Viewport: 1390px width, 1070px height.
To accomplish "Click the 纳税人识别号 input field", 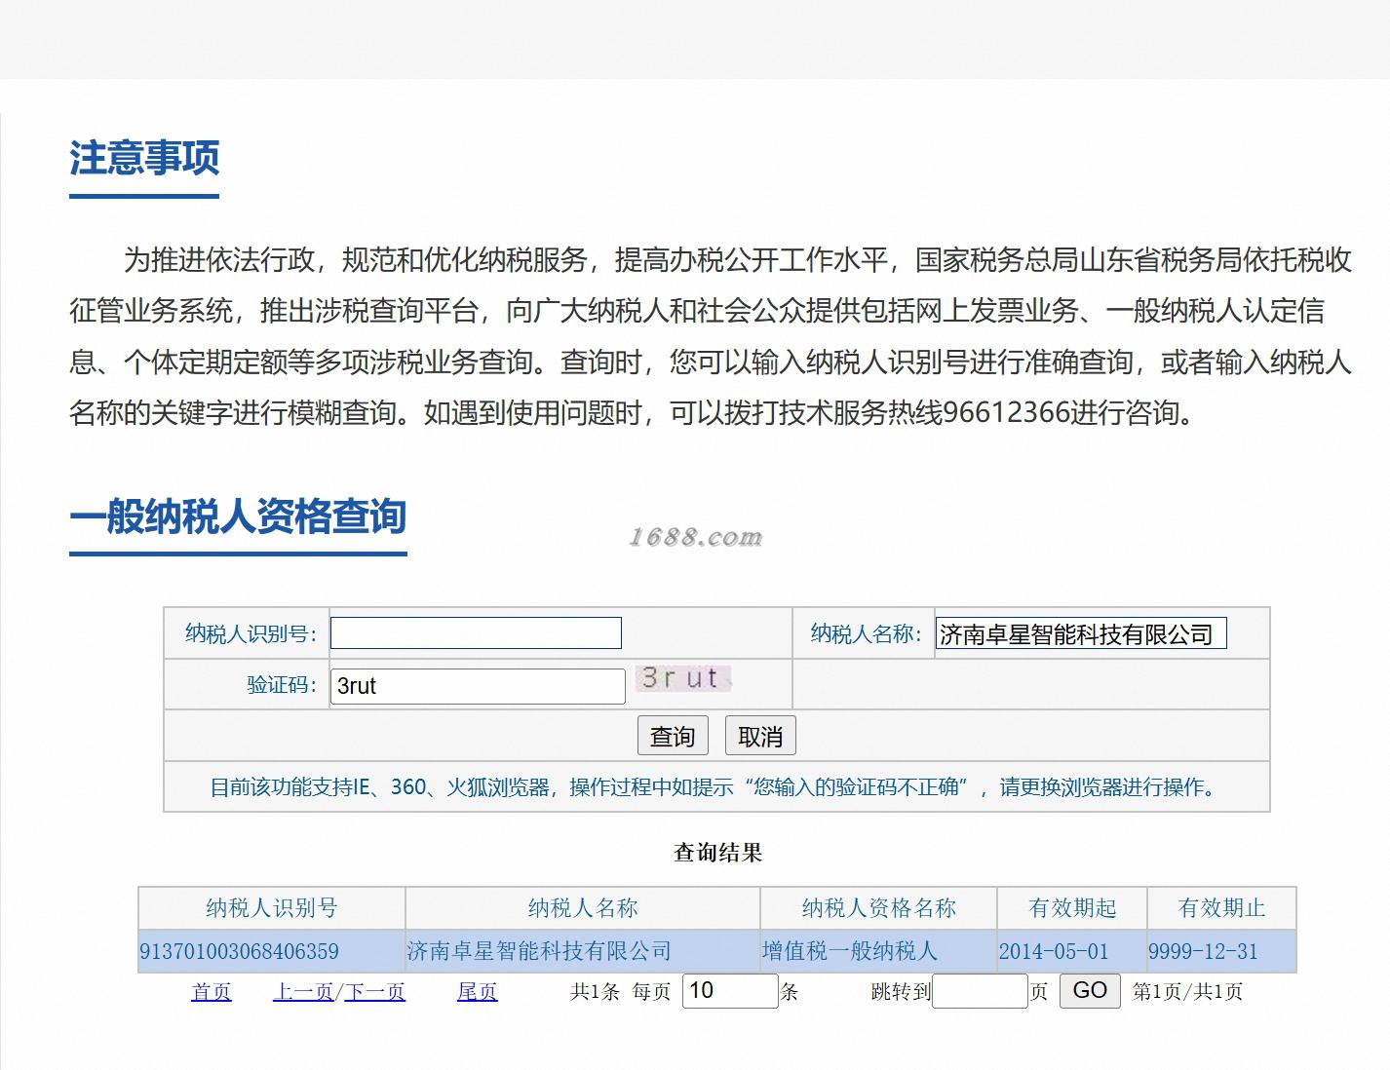I will [x=476, y=633].
